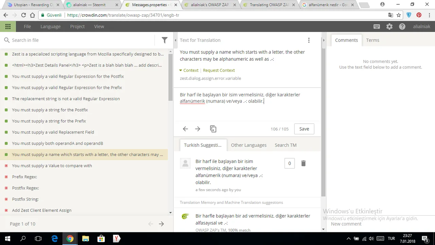Viewport: 435px width, 245px height.
Task: Go to the previous page arrow
Action: [x=151, y=224]
